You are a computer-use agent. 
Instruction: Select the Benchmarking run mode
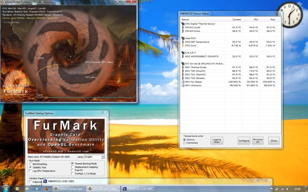click(x=30, y=164)
